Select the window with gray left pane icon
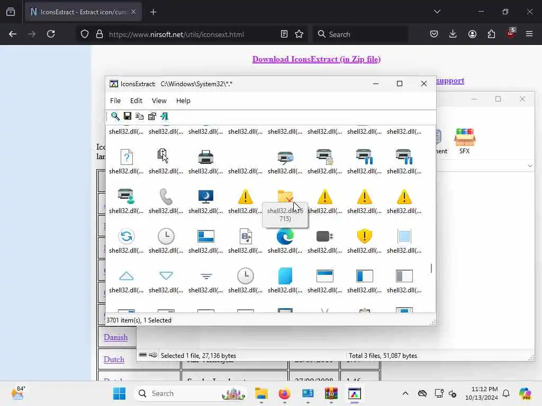 pyautogui.click(x=404, y=276)
